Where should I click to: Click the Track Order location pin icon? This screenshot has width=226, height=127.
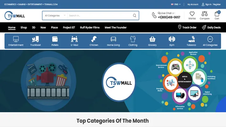180,27
